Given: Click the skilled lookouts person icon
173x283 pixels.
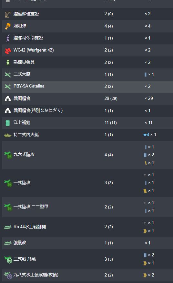Looking at the screenshot, I should pos(8,63).
